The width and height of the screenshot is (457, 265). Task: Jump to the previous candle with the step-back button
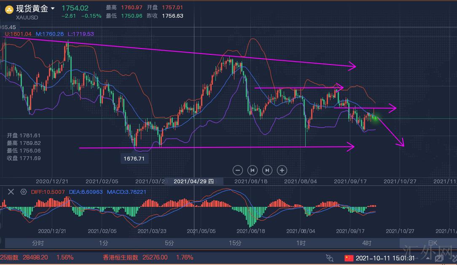252,170
